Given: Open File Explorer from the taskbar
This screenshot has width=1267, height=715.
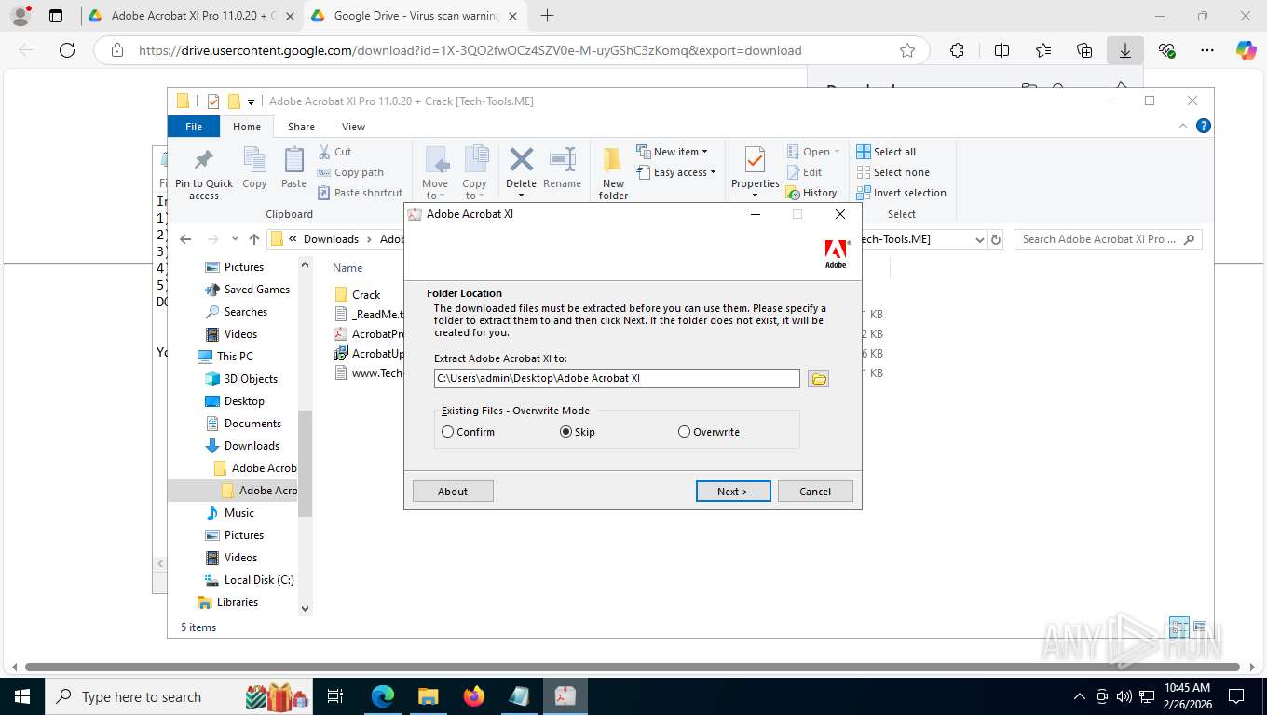Looking at the screenshot, I should tap(428, 696).
